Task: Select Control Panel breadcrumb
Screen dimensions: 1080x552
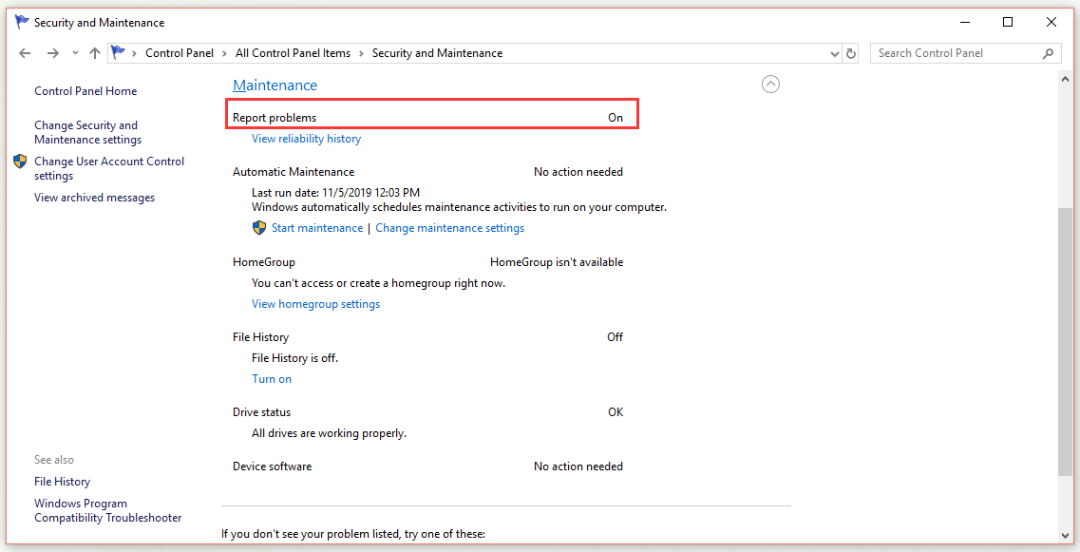Action: pos(180,53)
